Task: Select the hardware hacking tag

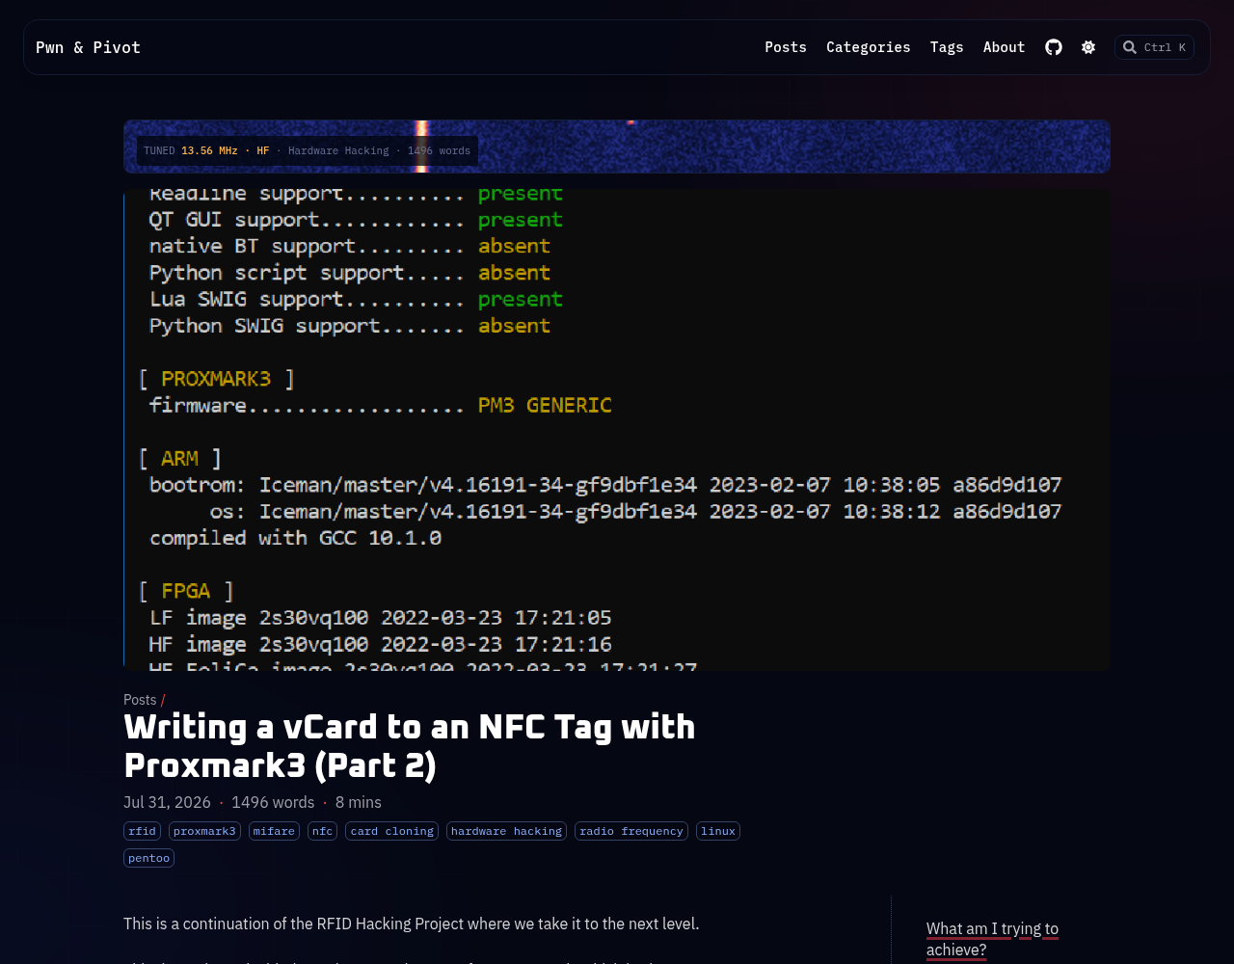Action: click(x=506, y=831)
